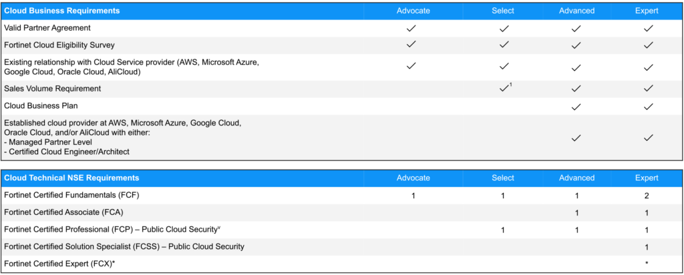Click Advanced checkmark for Established cloud provider row
This screenshot has height=275, width=684.
click(576, 137)
